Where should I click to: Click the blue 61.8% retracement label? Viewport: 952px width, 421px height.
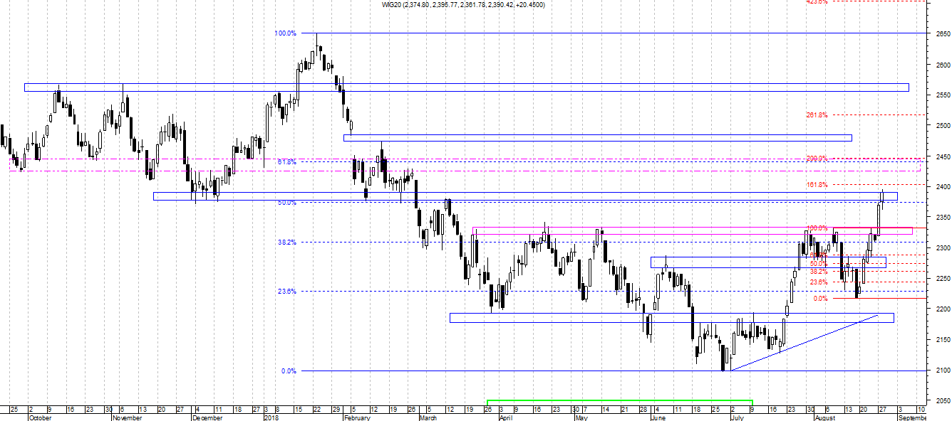(286, 162)
